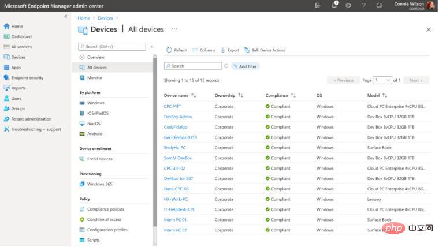The height and width of the screenshot is (247, 439).
Task: Sort by Compliance column arrows
Action: click(293, 95)
